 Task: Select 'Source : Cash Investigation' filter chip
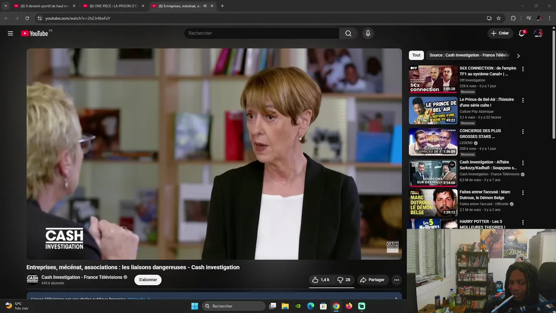469,55
